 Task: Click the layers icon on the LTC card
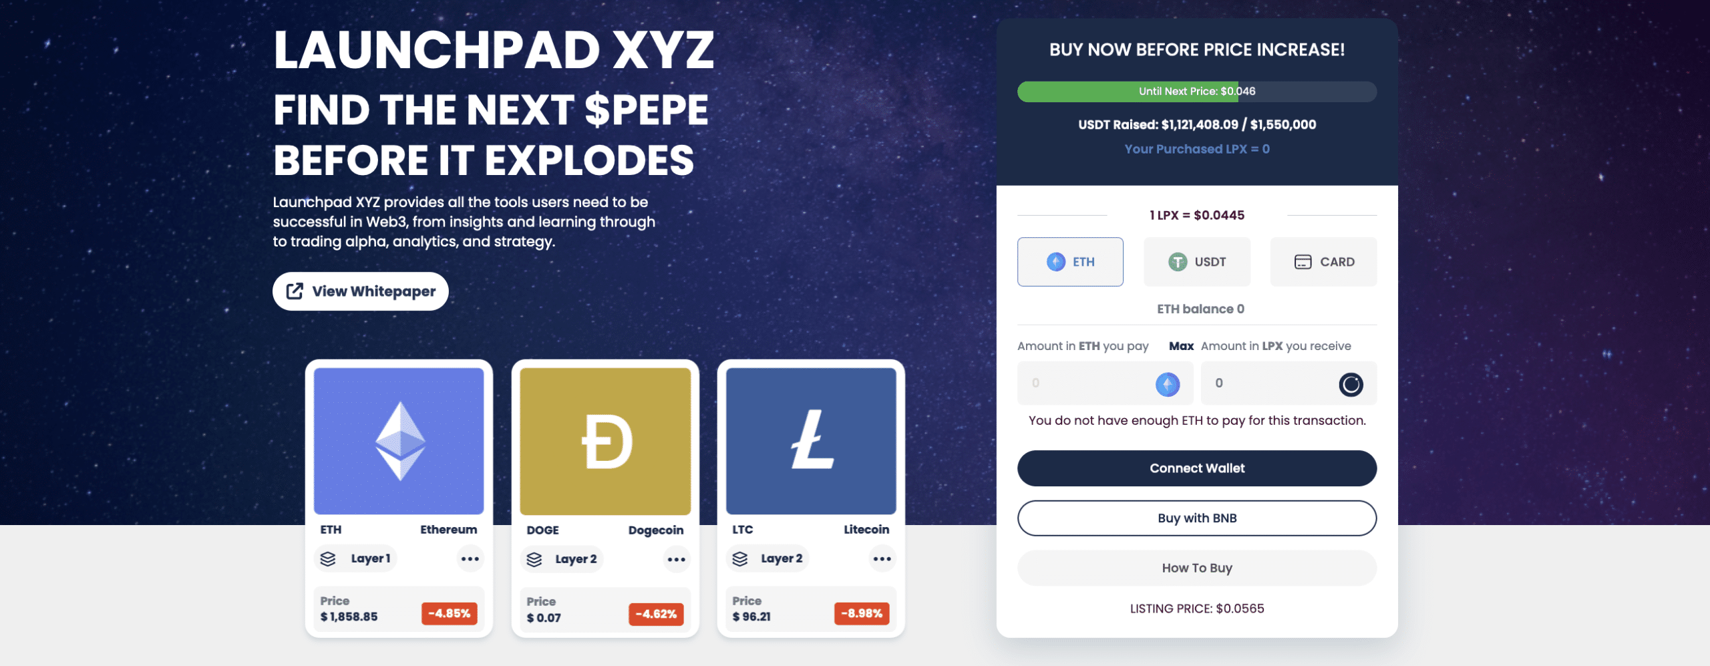740,558
